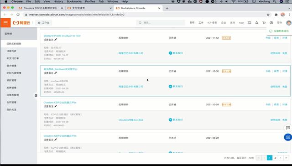Open the Workbench home button
Screen dimensions: 292x166
tap(44, 23)
